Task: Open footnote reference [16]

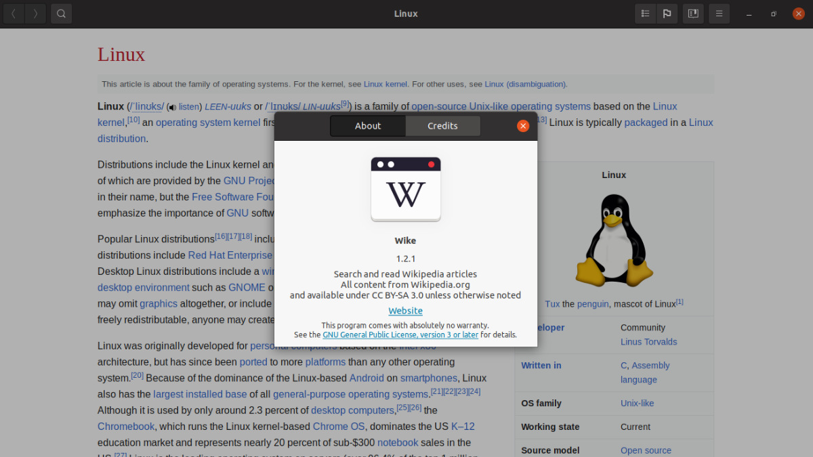Action: [x=221, y=236]
